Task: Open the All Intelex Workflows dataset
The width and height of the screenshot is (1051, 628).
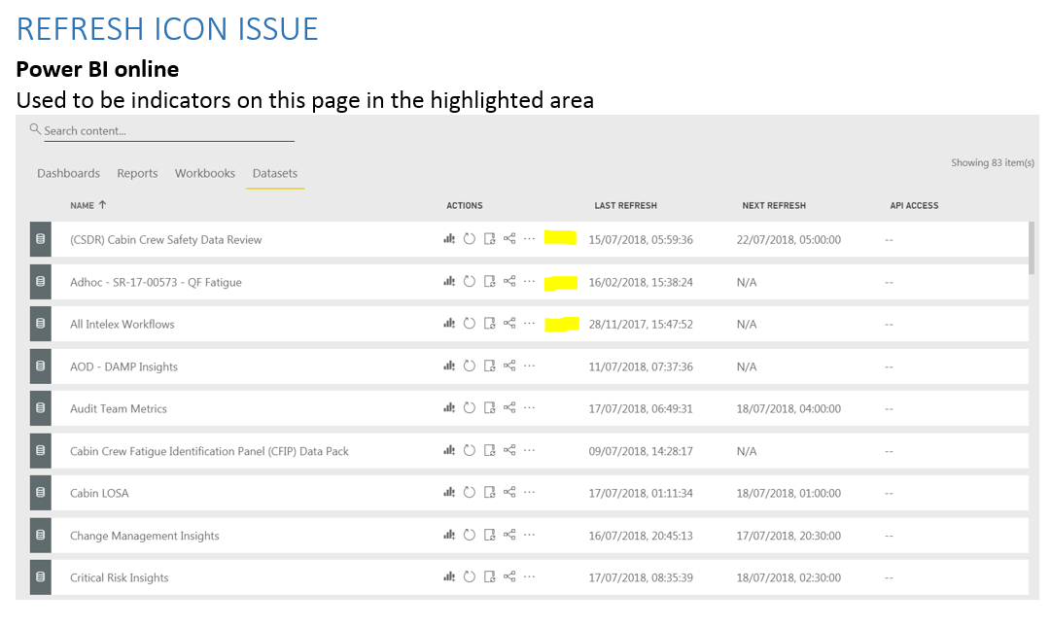Action: click(122, 324)
